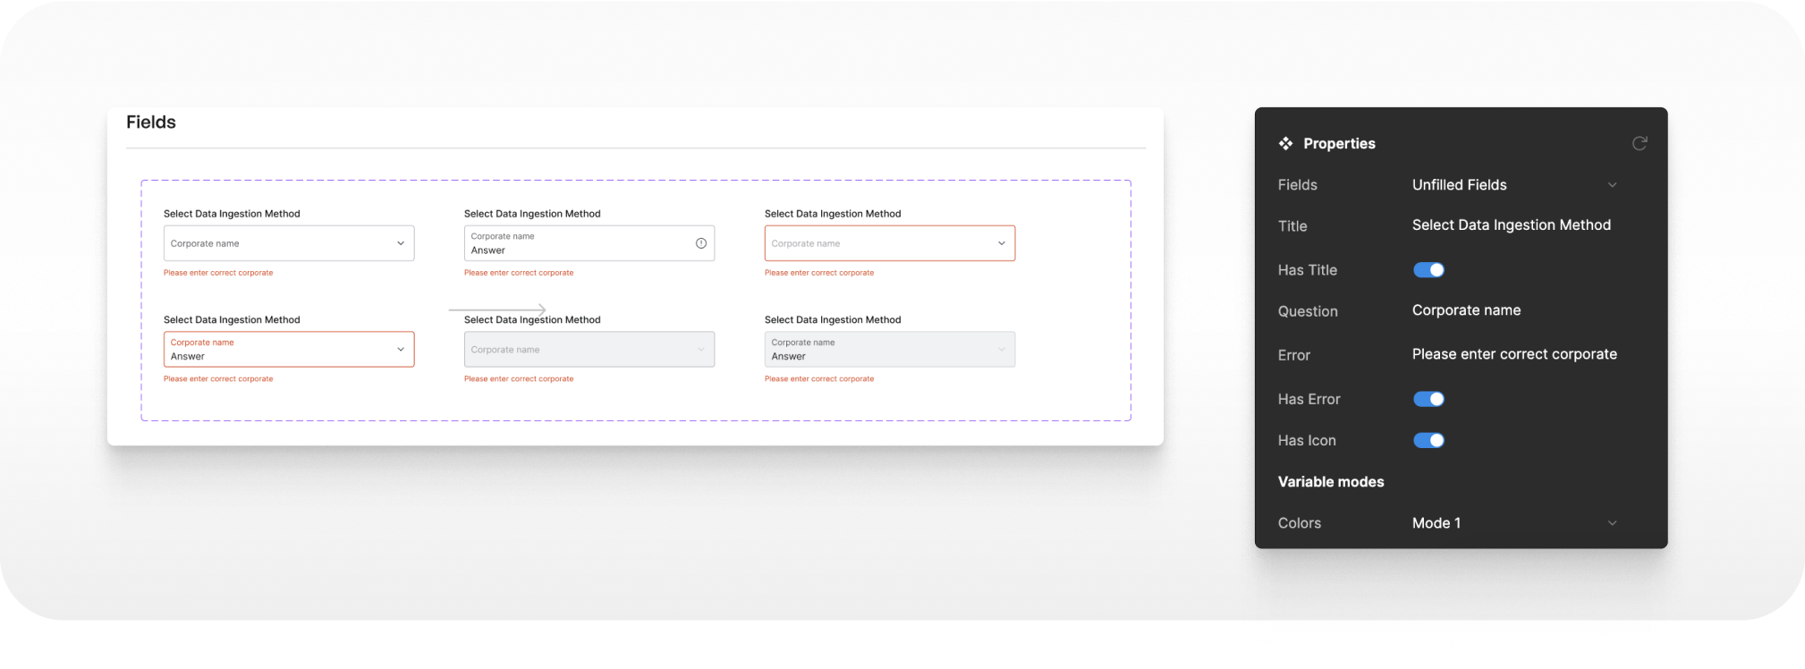Viewport: 1805px width, 669px height.
Task: Click the Properties panel title
Action: pos(1339,144)
